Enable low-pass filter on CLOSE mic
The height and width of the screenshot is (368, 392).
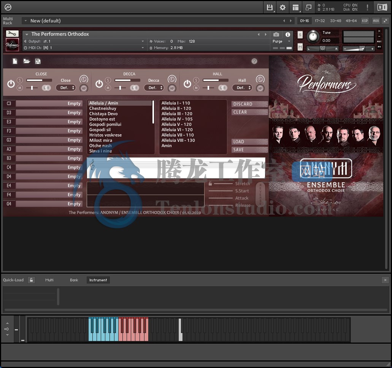pyautogui.click(x=84, y=79)
